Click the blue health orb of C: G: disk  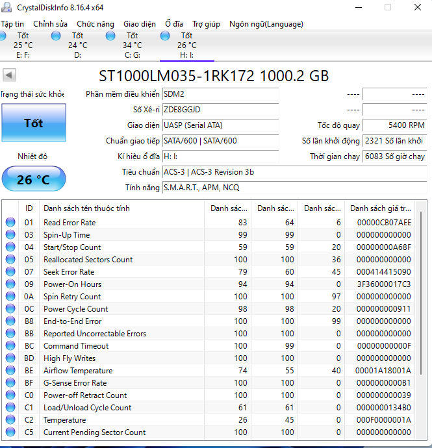(x=110, y=36)
